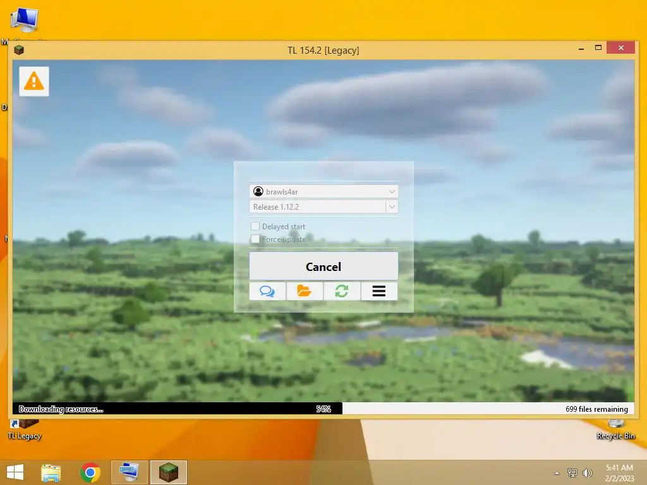Viewport: 647px width, 485px height.
Task: Click the download progress bar at 54%
Action: pos(323,409)
